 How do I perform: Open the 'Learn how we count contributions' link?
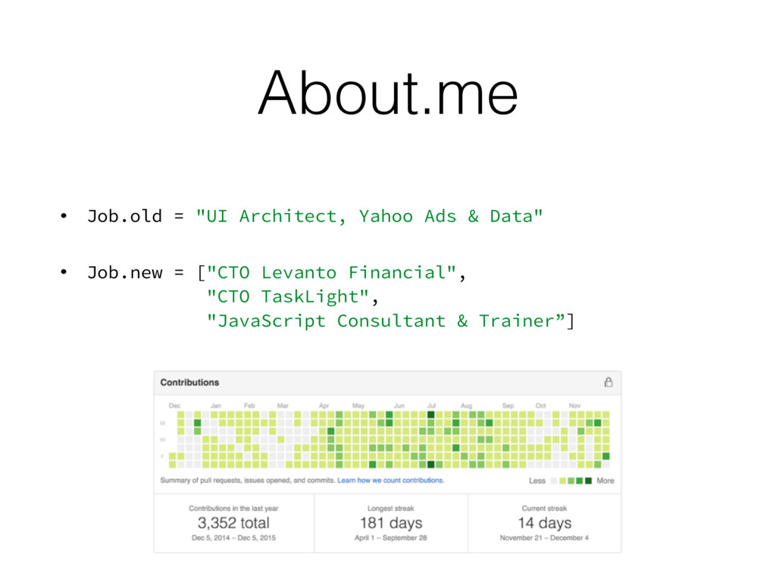point(390,480)
